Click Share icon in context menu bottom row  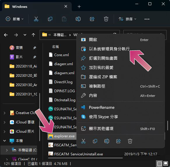click(x=118, y=141)
